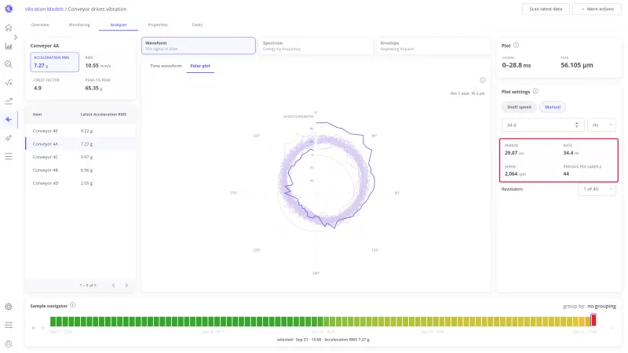The width and height of the screenshot is (628, 353).
Task: Click the 34.4 frequency input field
Action: tap(542, 126)
